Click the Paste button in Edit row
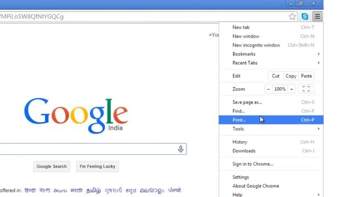 pyautogui.click(x=306, y=76)
